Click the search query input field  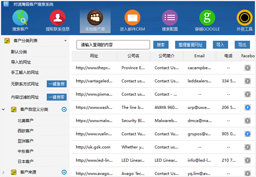coord(113,45)
